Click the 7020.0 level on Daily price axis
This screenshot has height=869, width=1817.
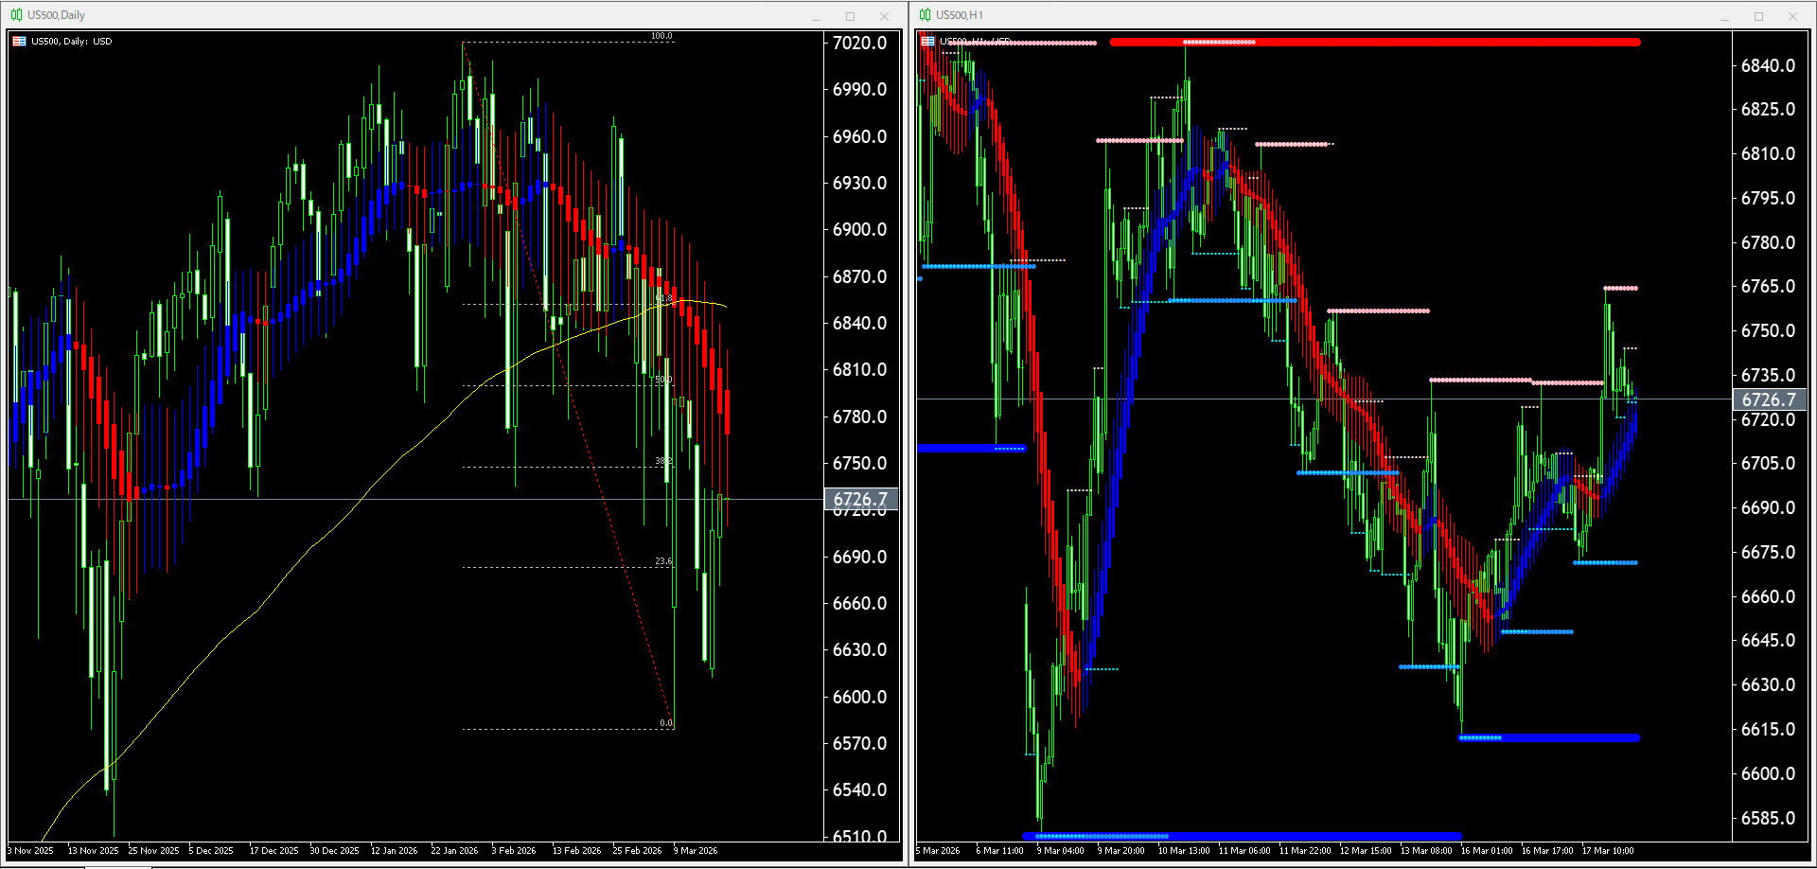click(859, 43)
